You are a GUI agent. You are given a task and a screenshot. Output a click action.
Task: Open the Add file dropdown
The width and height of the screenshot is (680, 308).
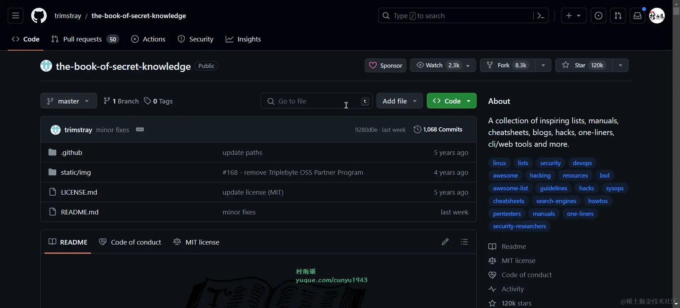tap(399, 101)
